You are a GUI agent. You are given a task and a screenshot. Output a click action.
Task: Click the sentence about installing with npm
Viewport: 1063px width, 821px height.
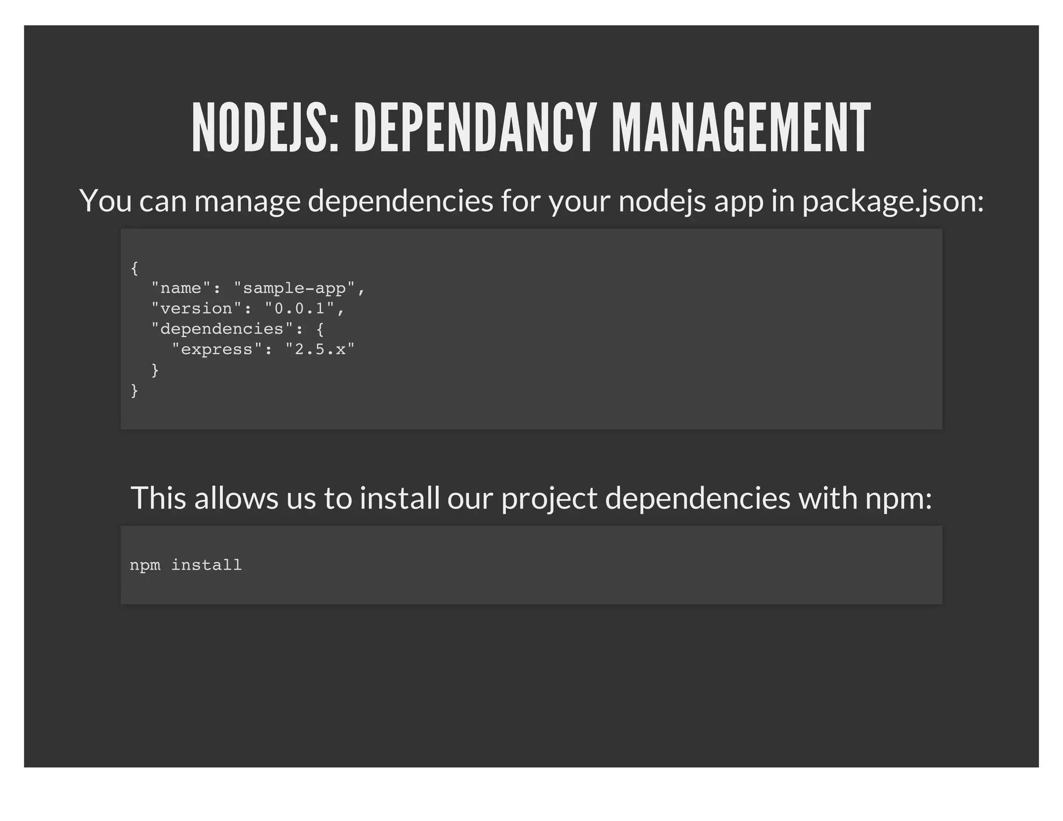(531, 498)
